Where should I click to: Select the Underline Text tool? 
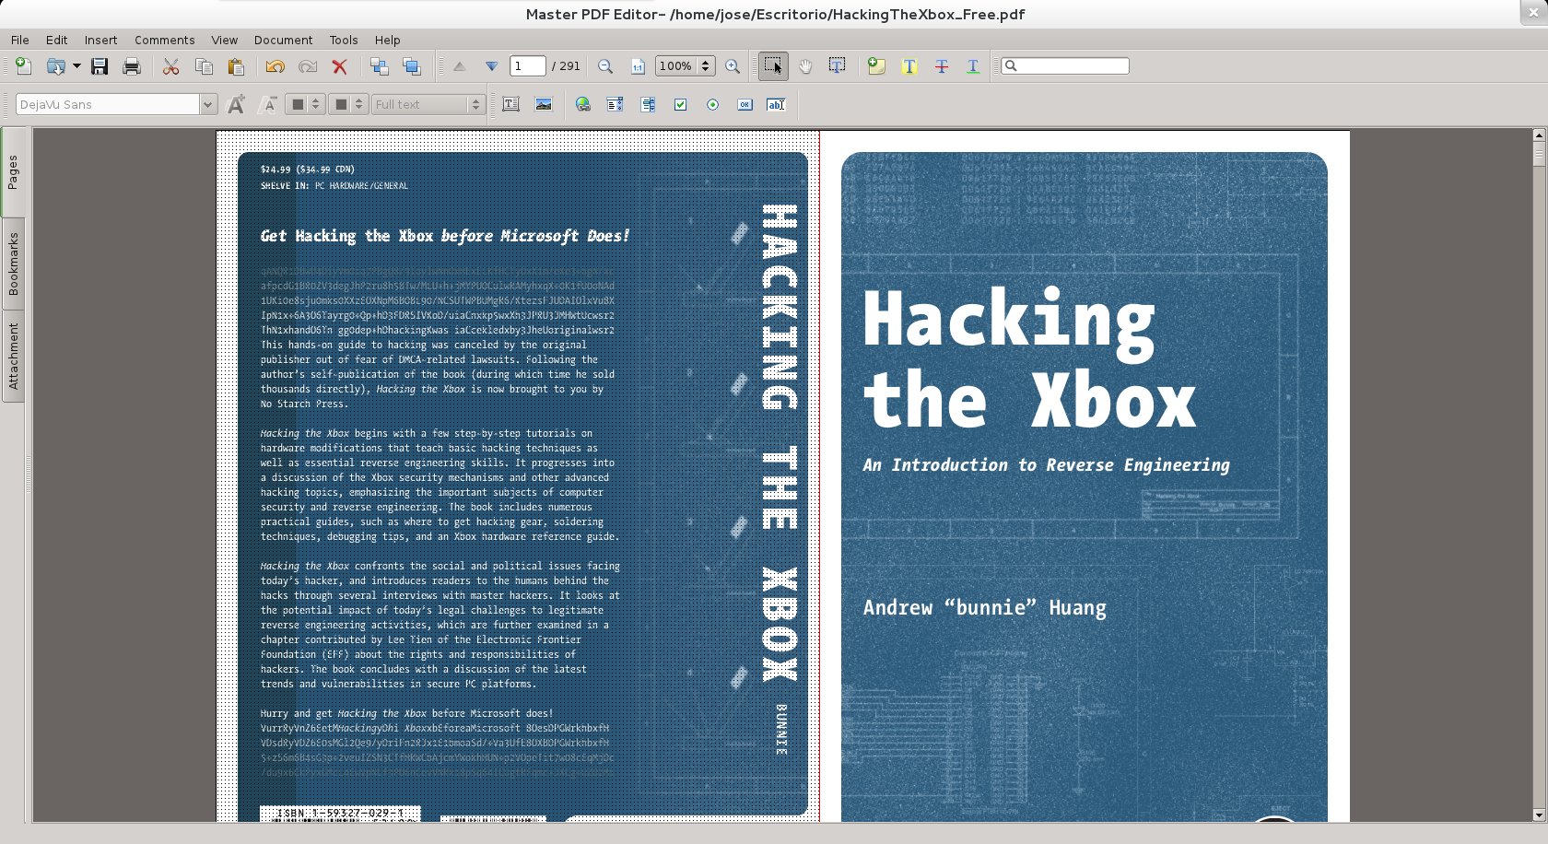(x=973, y=66)
